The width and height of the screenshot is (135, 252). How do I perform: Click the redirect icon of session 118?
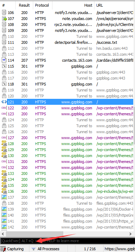4,84
